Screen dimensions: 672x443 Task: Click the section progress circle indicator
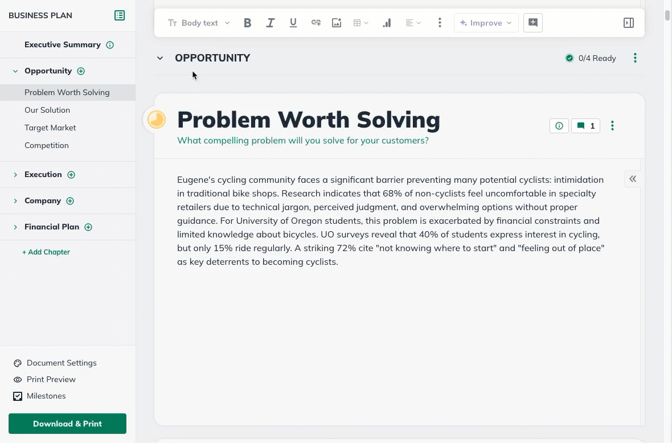coord(156,120)
